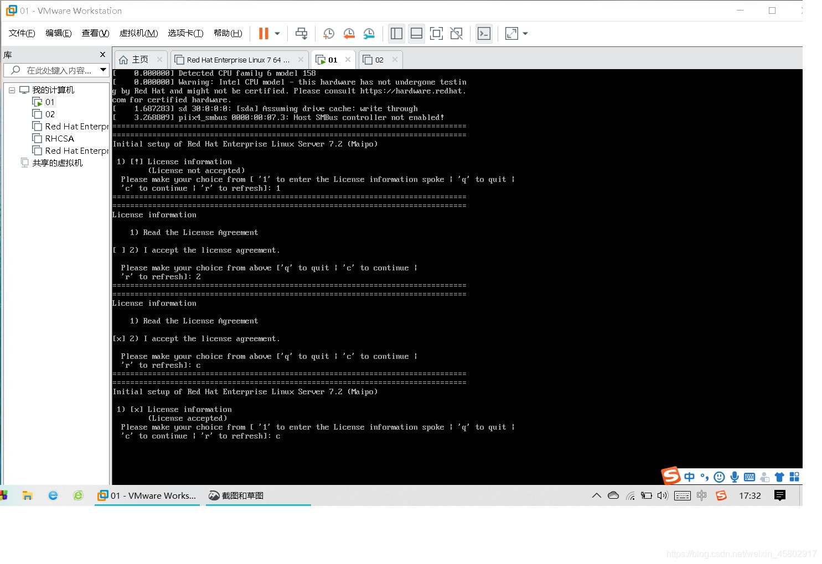822x564 pixels.
Task: Select virtual machine 02 in the library
Action: click(50, 114)
